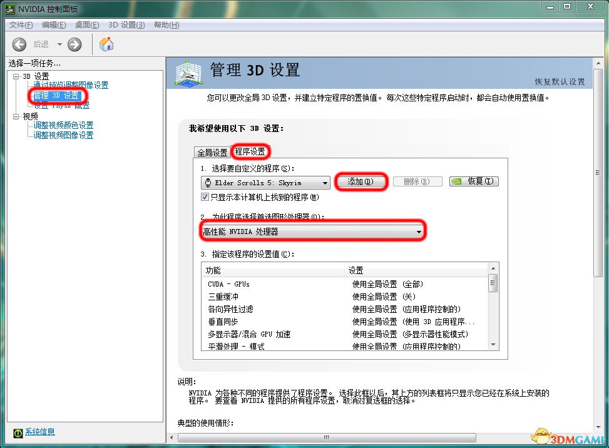Image resolution: width=609 pixels, height=448 pixels.
Task: Open the 3D 设置(3) menu
Action: (126, 25)
